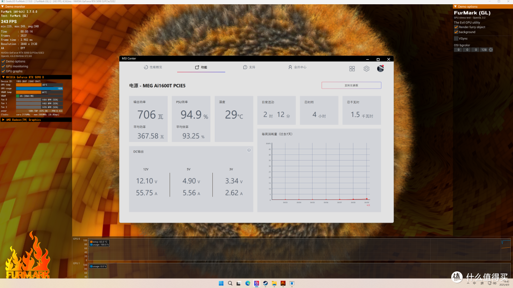Open the last blue taskbar app icon
The height and width of the screenshot is (288, 513).
pyautogui.click(x=292, y=283)
